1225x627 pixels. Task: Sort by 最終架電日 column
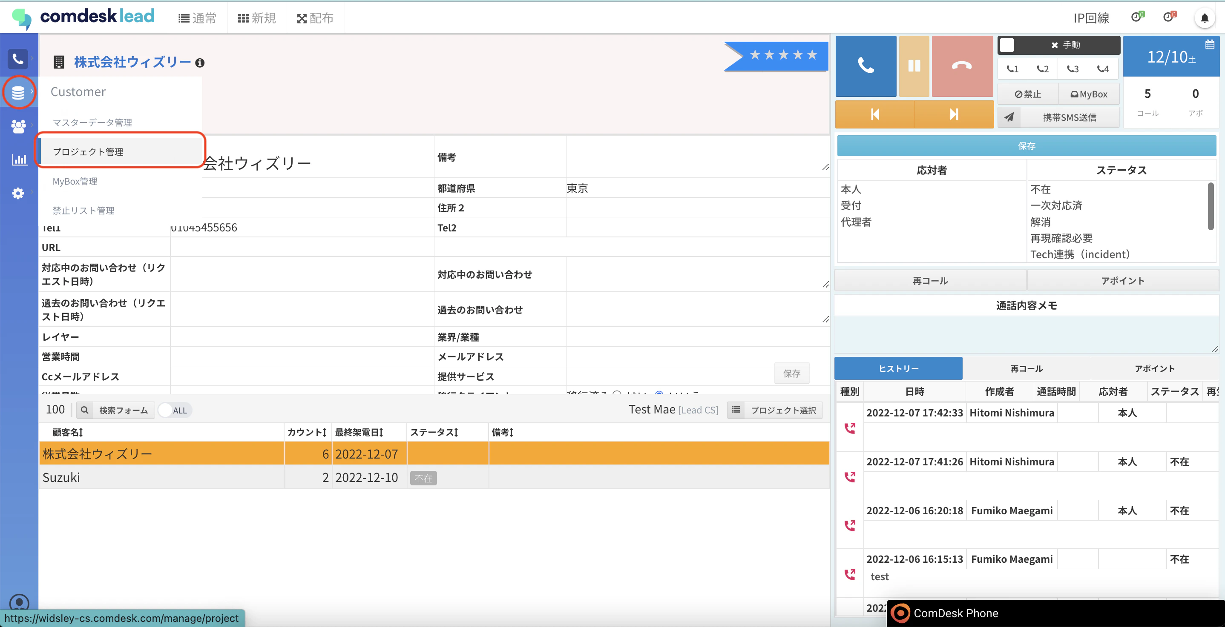tap(359, 432)
